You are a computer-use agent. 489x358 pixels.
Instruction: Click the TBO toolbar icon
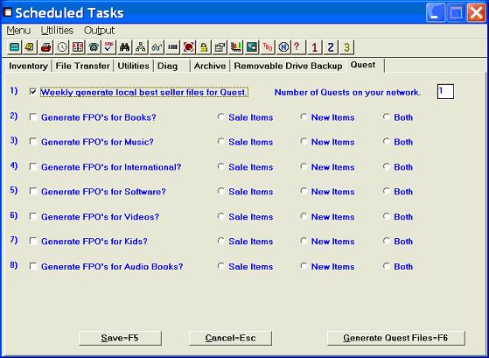268,47
